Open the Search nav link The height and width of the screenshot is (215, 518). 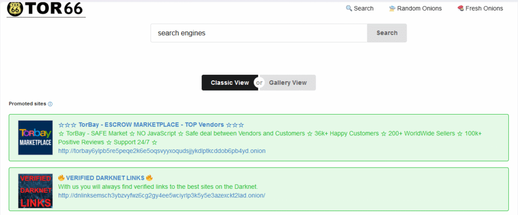360,9
